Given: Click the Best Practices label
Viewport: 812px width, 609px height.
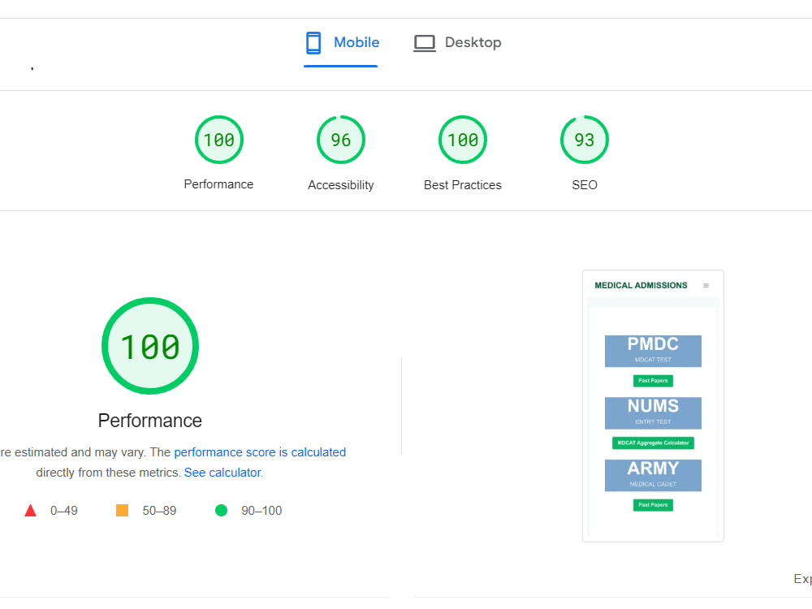Looking at the screenshot, I should (x=463, y=185).
